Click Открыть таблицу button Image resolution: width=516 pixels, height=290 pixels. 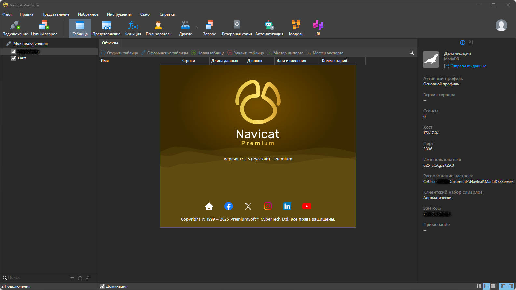(x=119, y=53)
